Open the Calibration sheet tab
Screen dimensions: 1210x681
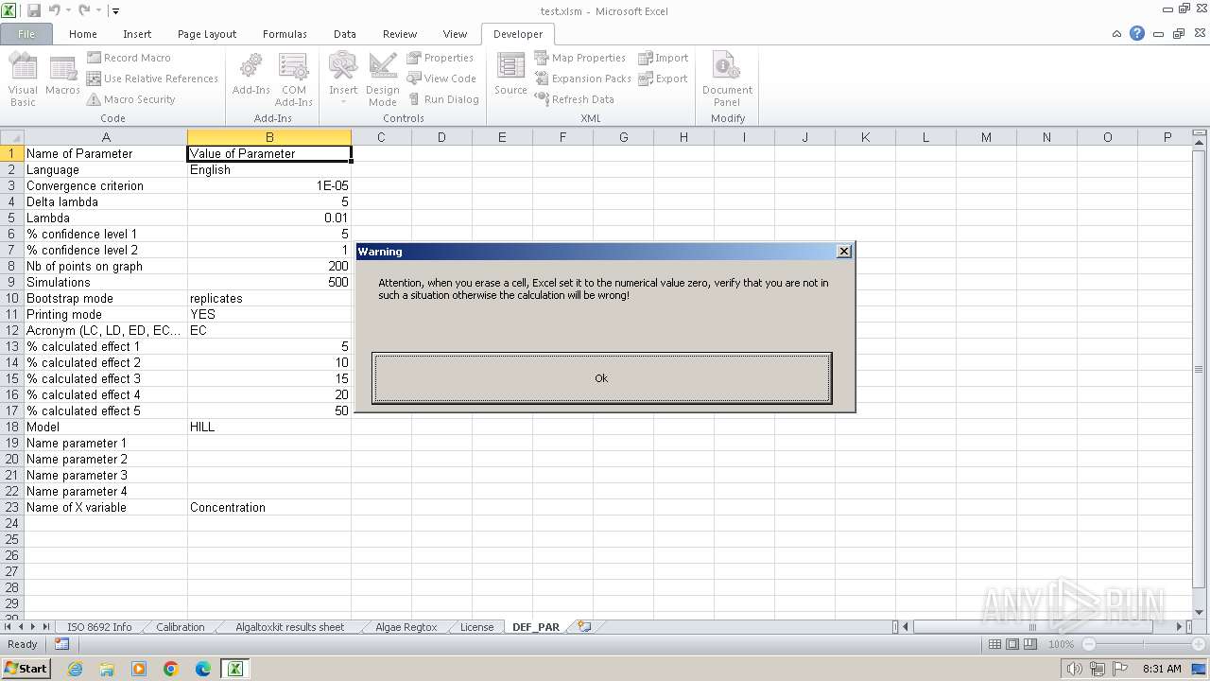click(x=180, y=627)
